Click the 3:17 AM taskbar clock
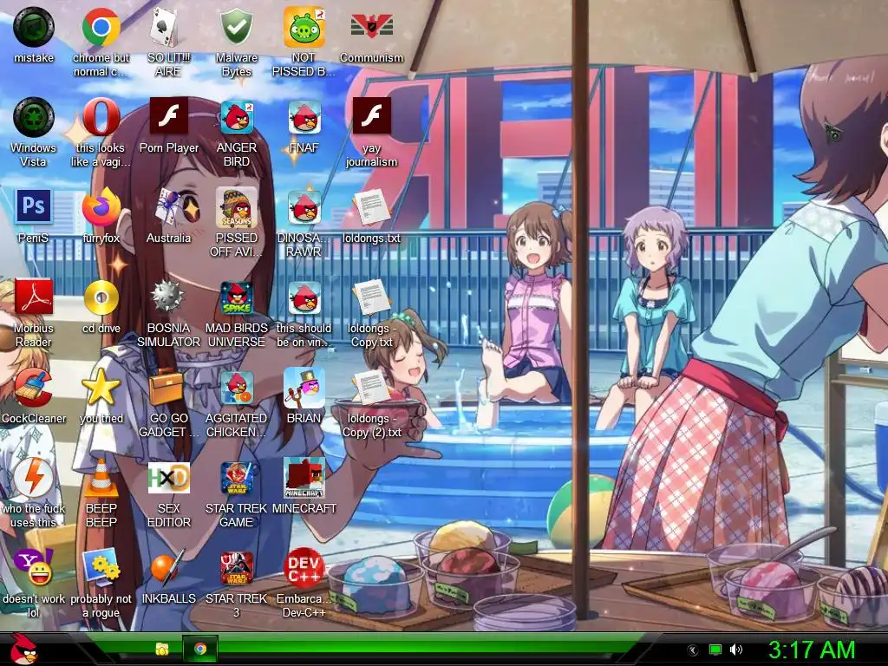 811,650
